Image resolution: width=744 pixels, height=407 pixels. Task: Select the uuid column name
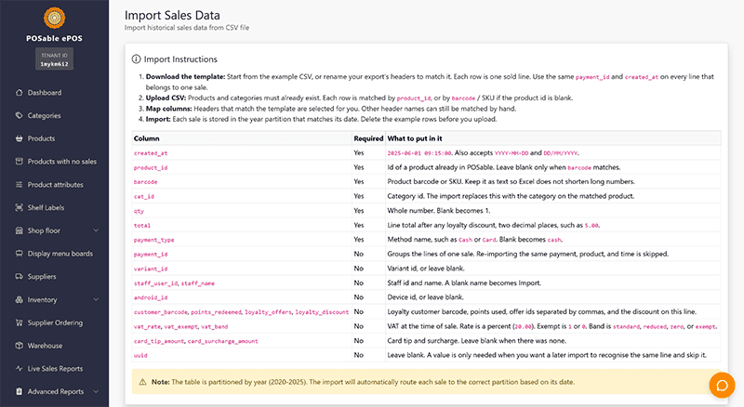pyautogui.click(x=140, y=355)
